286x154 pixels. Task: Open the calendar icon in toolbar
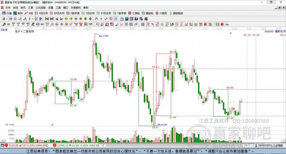pyautogui.click(x=122, y=19)
